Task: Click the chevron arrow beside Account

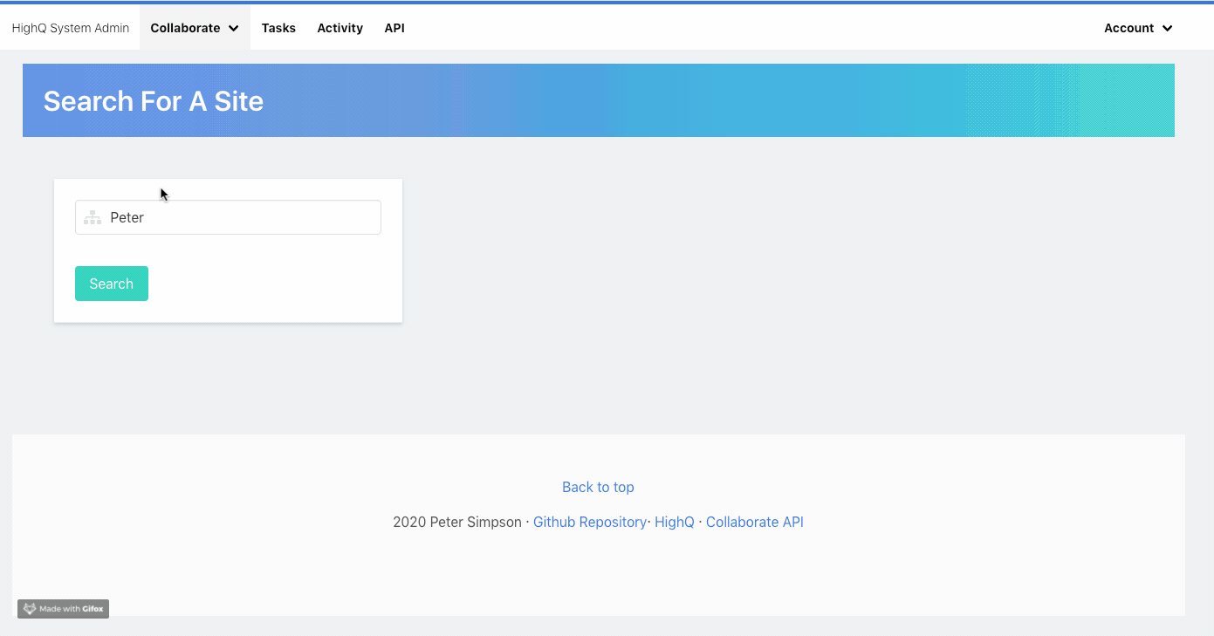Action: (1168, 28)
